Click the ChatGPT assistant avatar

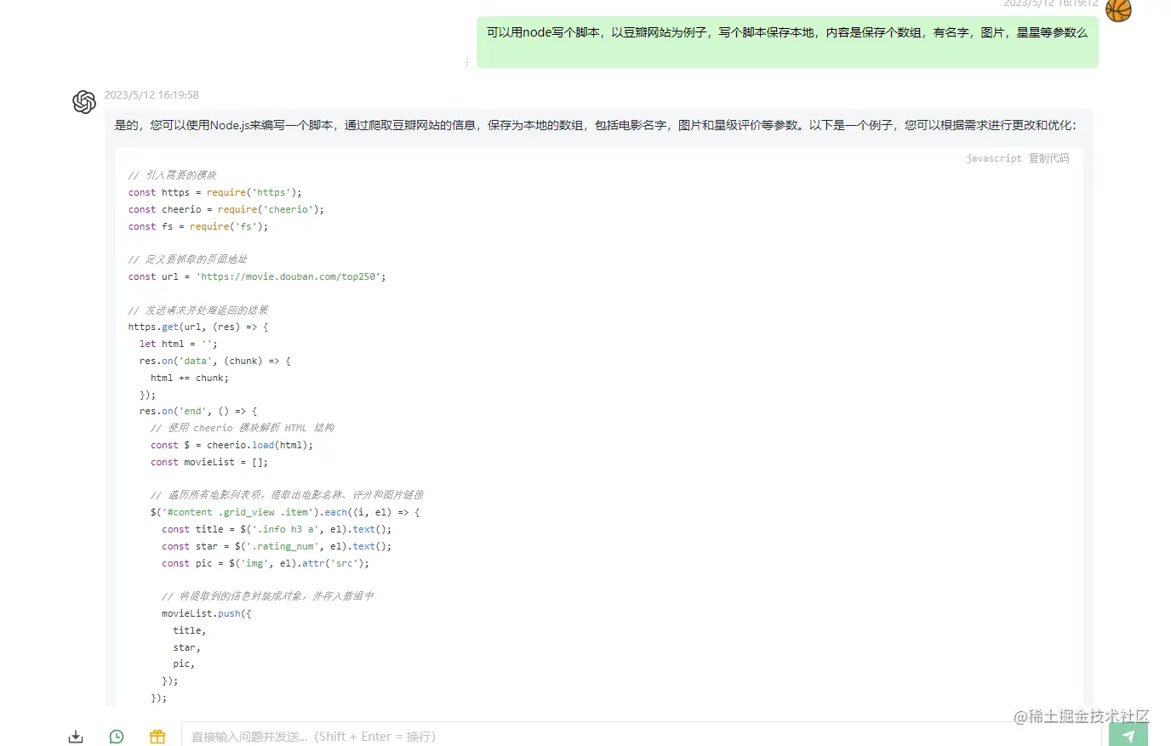click(84, 102)
